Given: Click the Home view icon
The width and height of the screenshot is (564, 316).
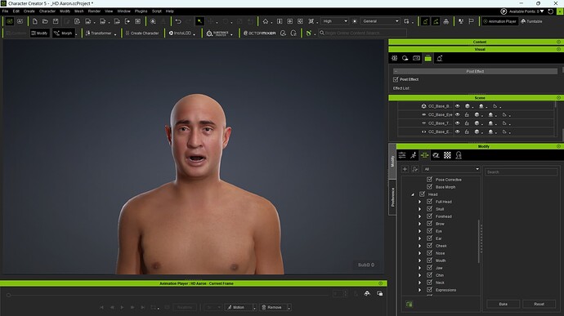Looking at the screenshot, I should [266, 21].
